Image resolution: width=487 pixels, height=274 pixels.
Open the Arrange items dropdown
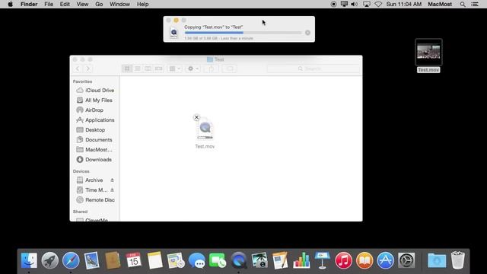pos(174,68)
